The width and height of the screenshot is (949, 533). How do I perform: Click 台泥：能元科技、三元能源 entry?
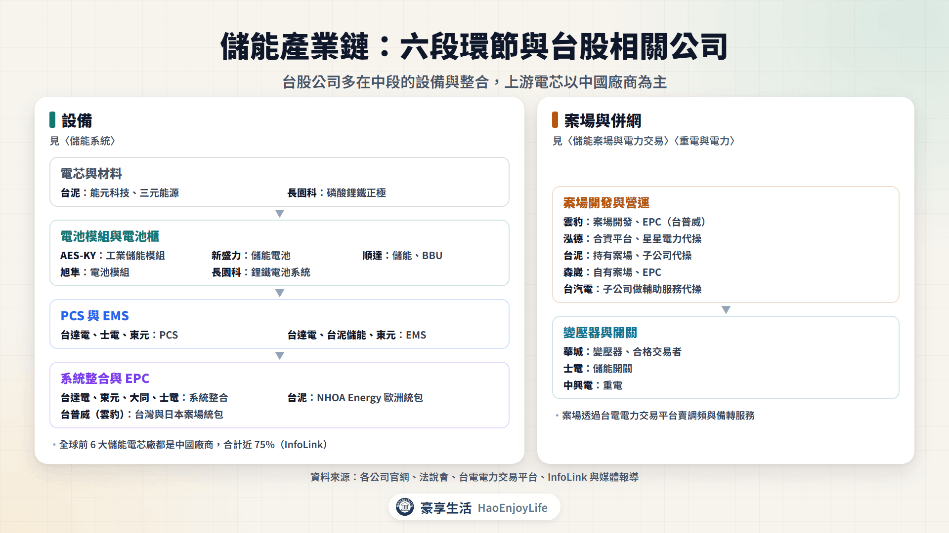[x=120, y=193]
